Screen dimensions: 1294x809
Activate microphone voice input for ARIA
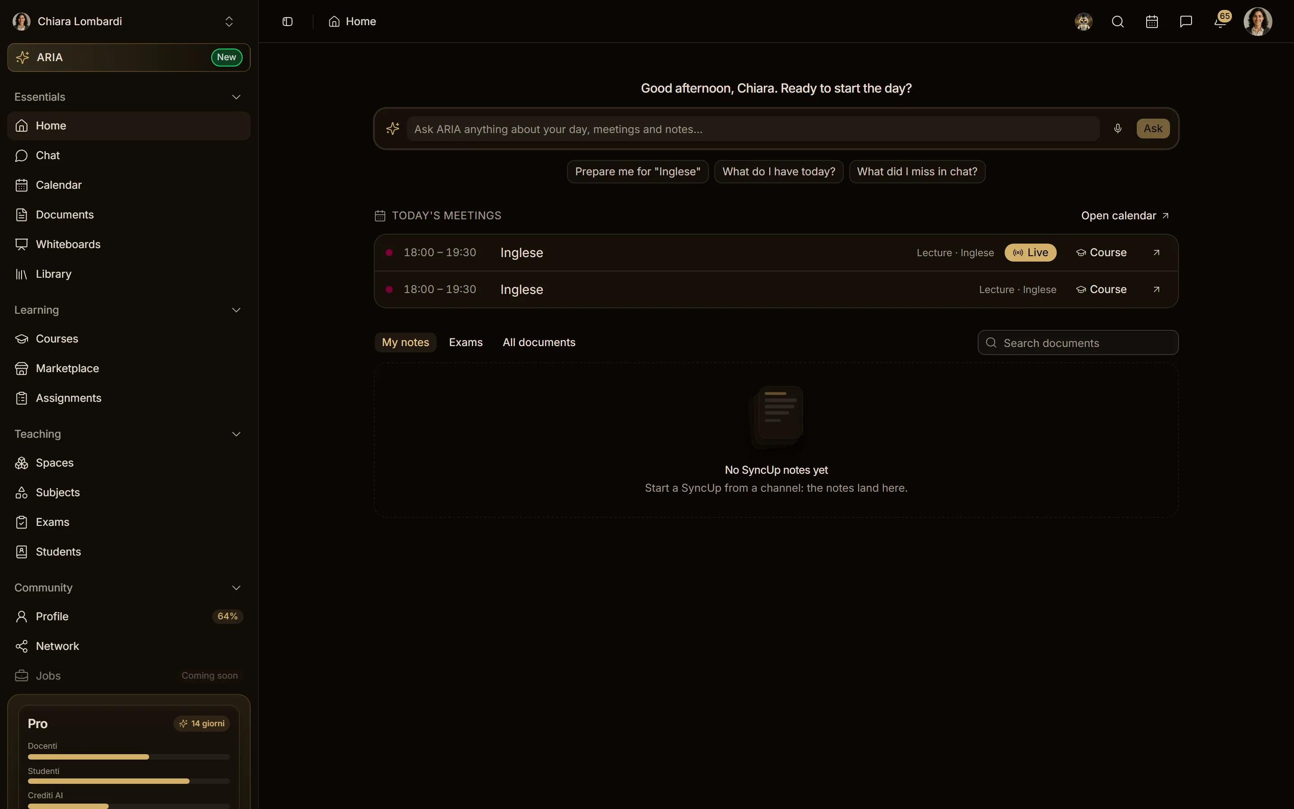(x=1117, y=129)
